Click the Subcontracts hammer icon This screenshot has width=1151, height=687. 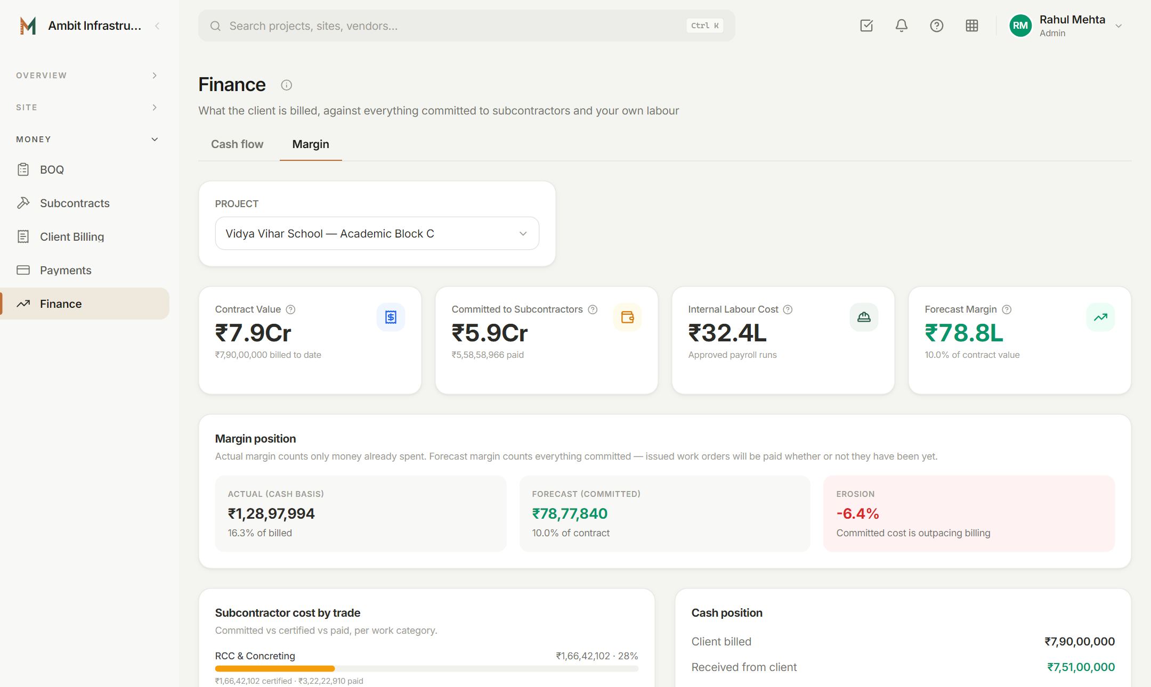pyautogui.click(x=23, y=203)
